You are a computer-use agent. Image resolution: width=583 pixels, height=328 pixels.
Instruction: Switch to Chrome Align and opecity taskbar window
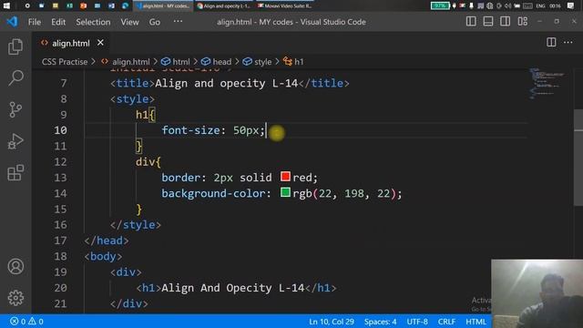tap(224, 6)
